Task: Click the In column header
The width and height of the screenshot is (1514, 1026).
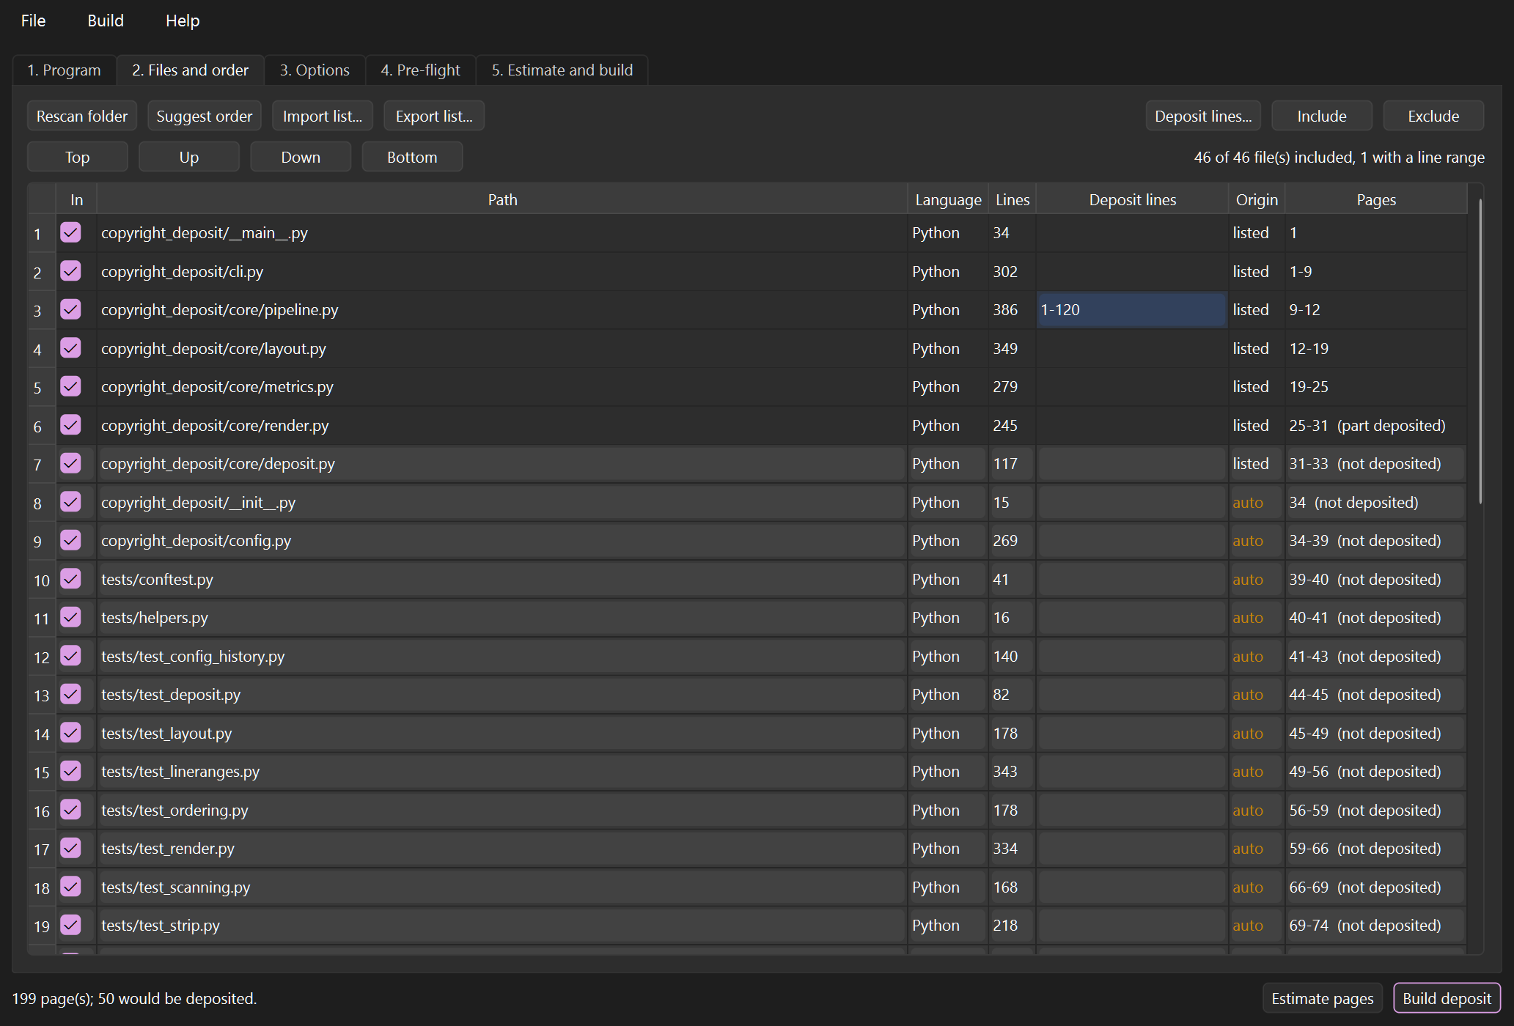Action: click(76, 199)
